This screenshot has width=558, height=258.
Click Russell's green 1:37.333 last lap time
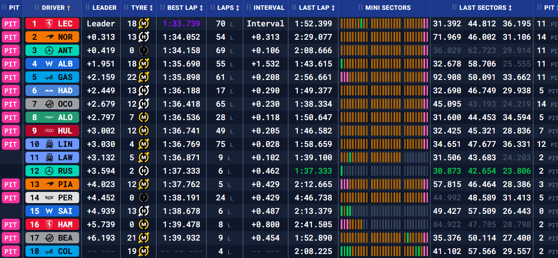point(313,171)
